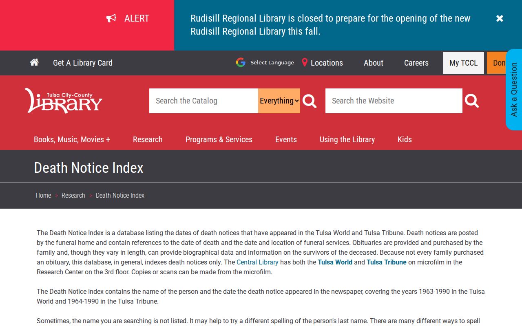Expand the Everything catalog filter dropdown
Viewport: 522px width, 326px height.
click(279, 101)
